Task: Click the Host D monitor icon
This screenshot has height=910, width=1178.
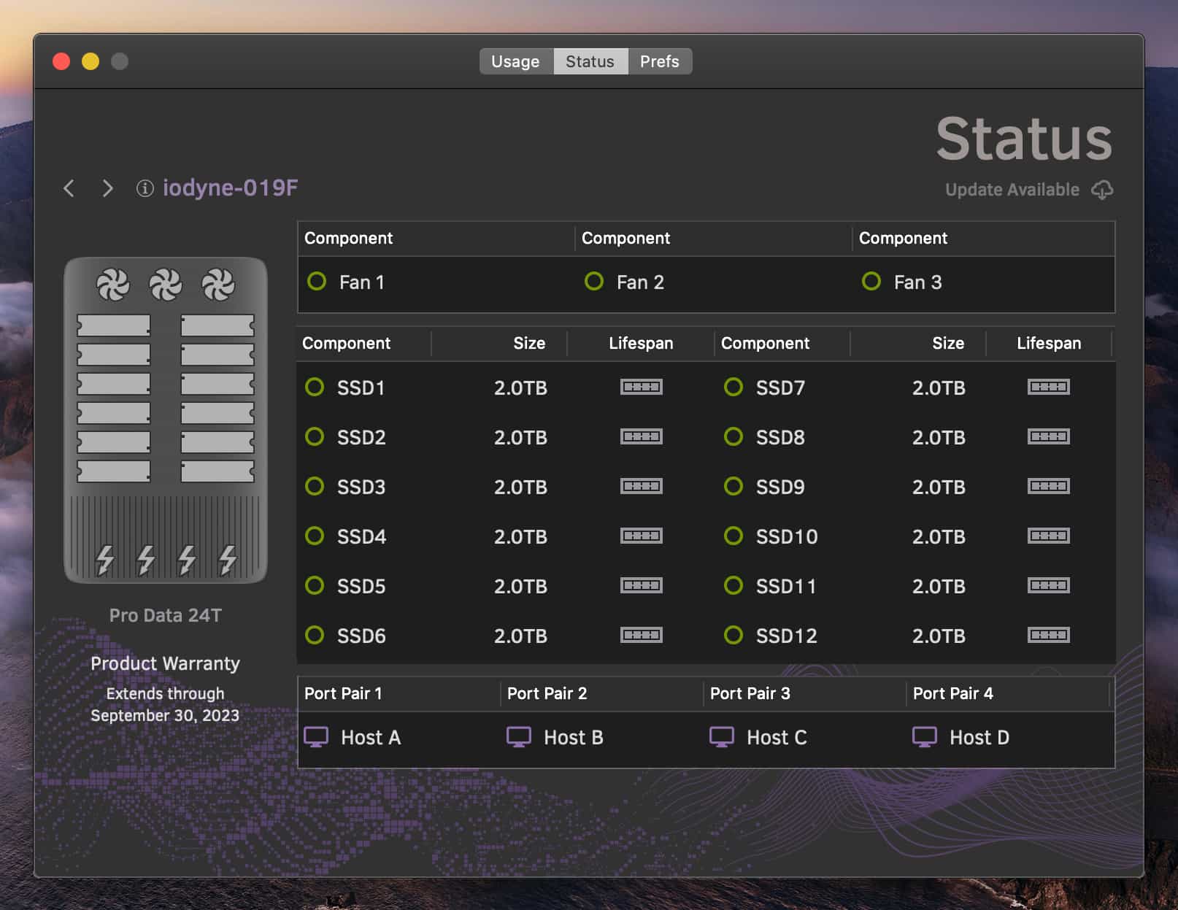Action: (925, 737)
